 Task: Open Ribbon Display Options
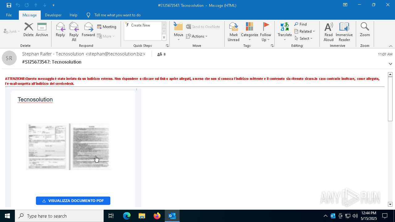[x=345, y=5]
